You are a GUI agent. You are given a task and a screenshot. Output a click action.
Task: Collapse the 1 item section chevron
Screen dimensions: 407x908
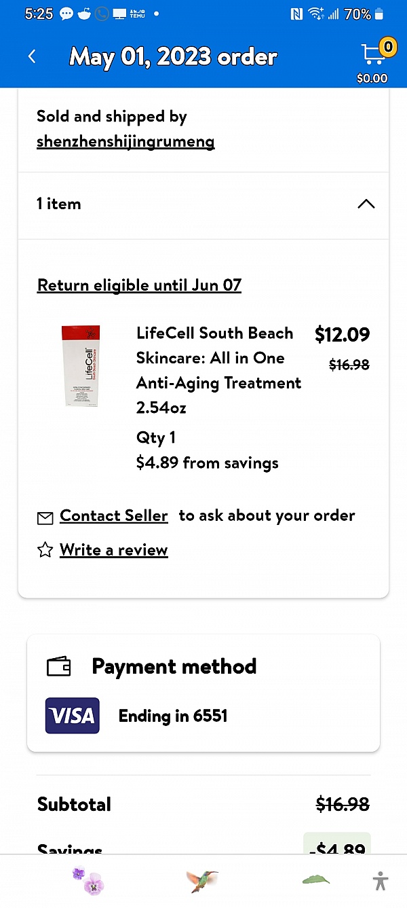[366, 204]
